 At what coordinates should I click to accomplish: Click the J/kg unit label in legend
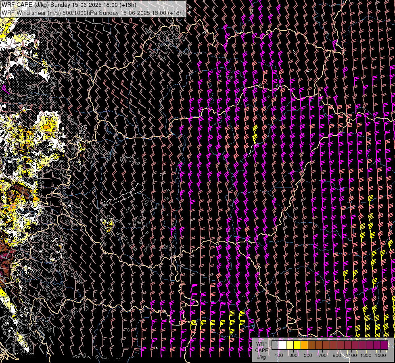coord(261,357)
